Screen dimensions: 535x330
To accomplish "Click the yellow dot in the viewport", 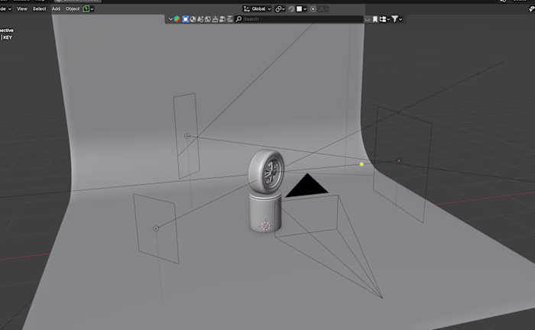I will [x=362, y=164].
